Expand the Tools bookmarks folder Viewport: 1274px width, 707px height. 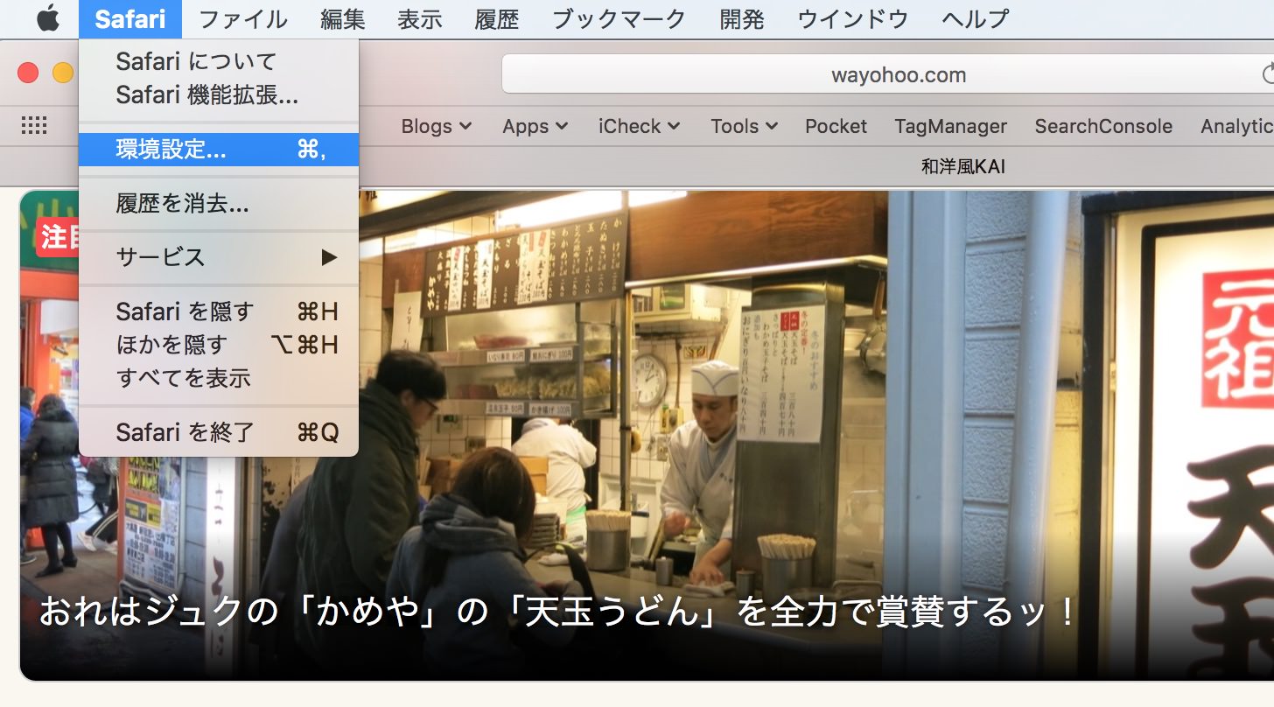(745, 126)
